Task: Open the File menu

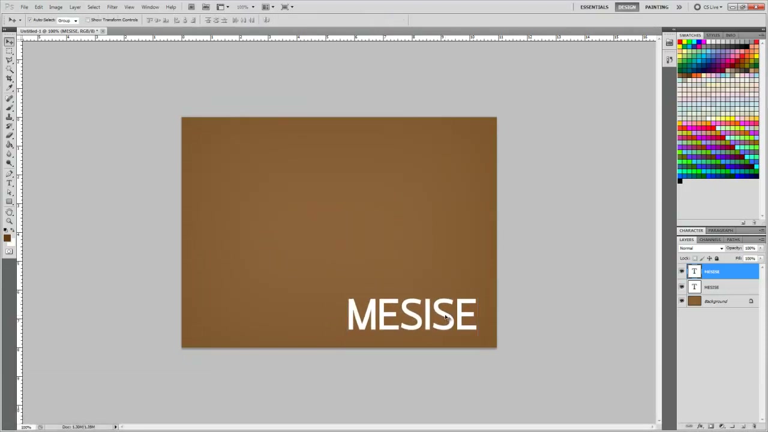Action: [24, 7]
